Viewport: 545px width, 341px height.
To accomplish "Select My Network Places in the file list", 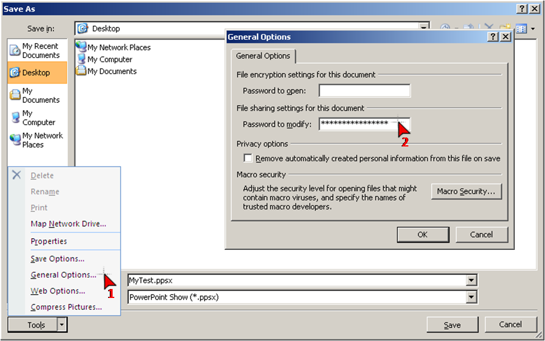I will coord(113,47).
